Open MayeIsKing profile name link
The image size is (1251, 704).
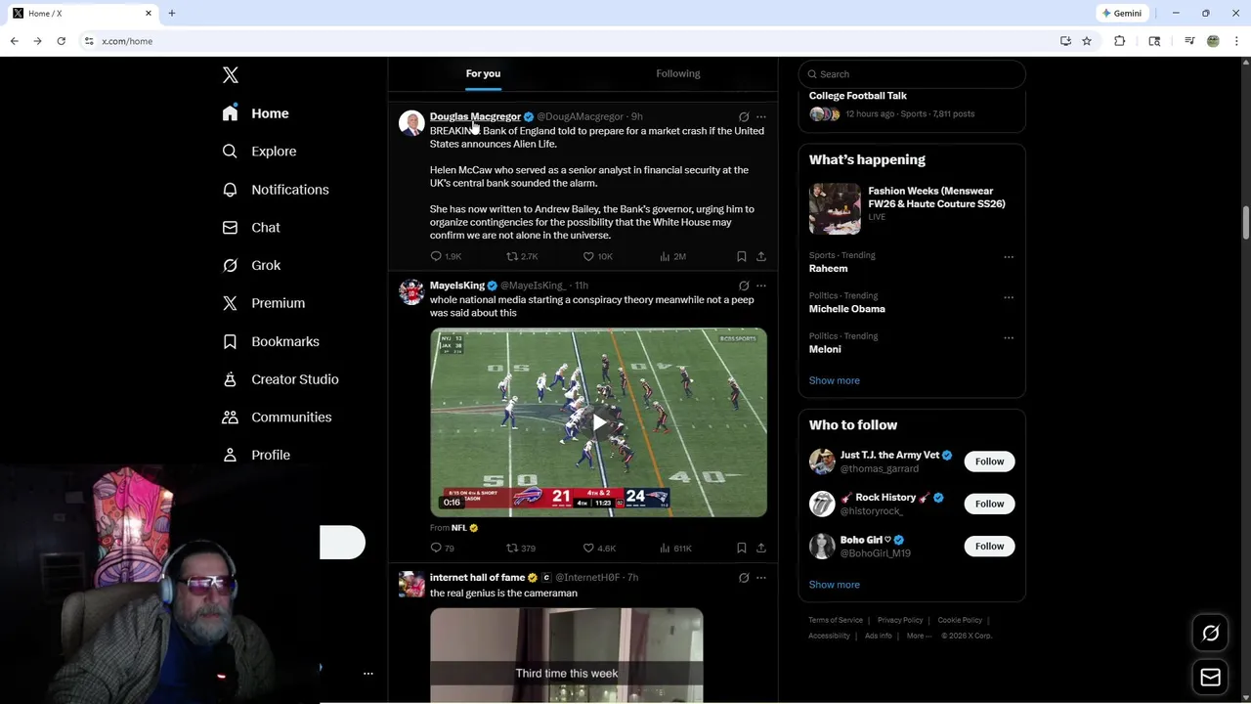(x=457, y=286)
